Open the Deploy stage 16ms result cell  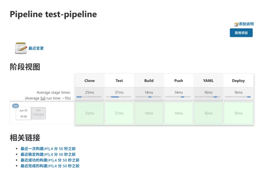pos(238,113)
